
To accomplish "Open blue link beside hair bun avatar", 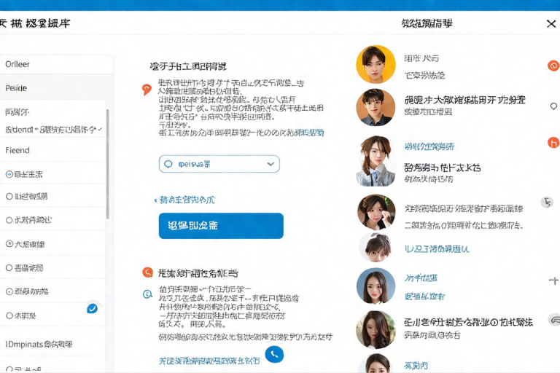I will 437,248.
